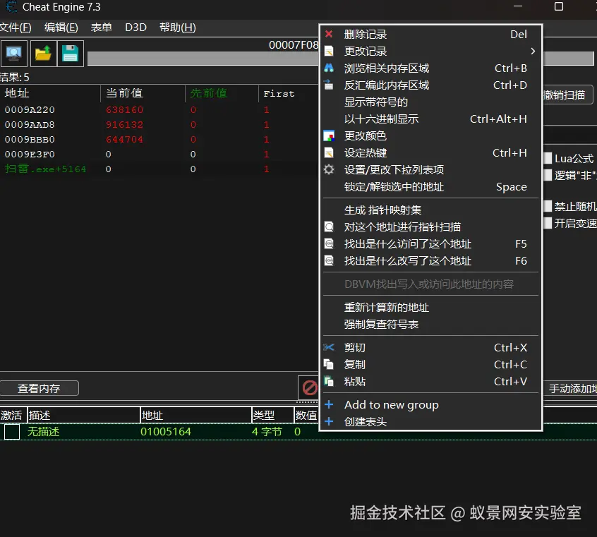Click the paste clipboard icon
This screenshot has height=537, width=597.
(x=329, y=381)
